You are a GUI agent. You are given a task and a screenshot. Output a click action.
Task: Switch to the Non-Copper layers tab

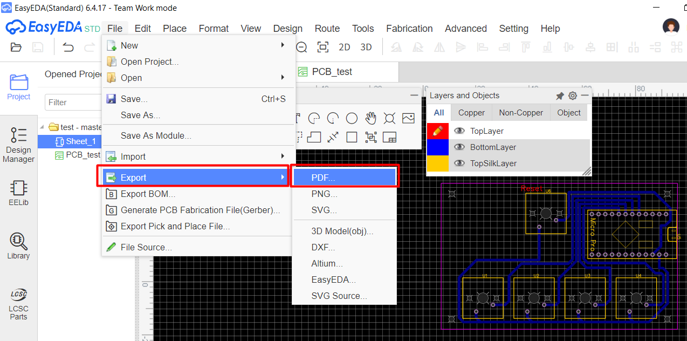click(x=521, y=113)
